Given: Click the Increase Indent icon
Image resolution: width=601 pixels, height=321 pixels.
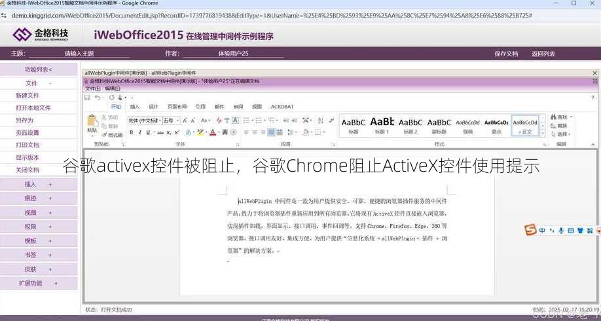Looking at the screenshot, I should pos(295,120).
